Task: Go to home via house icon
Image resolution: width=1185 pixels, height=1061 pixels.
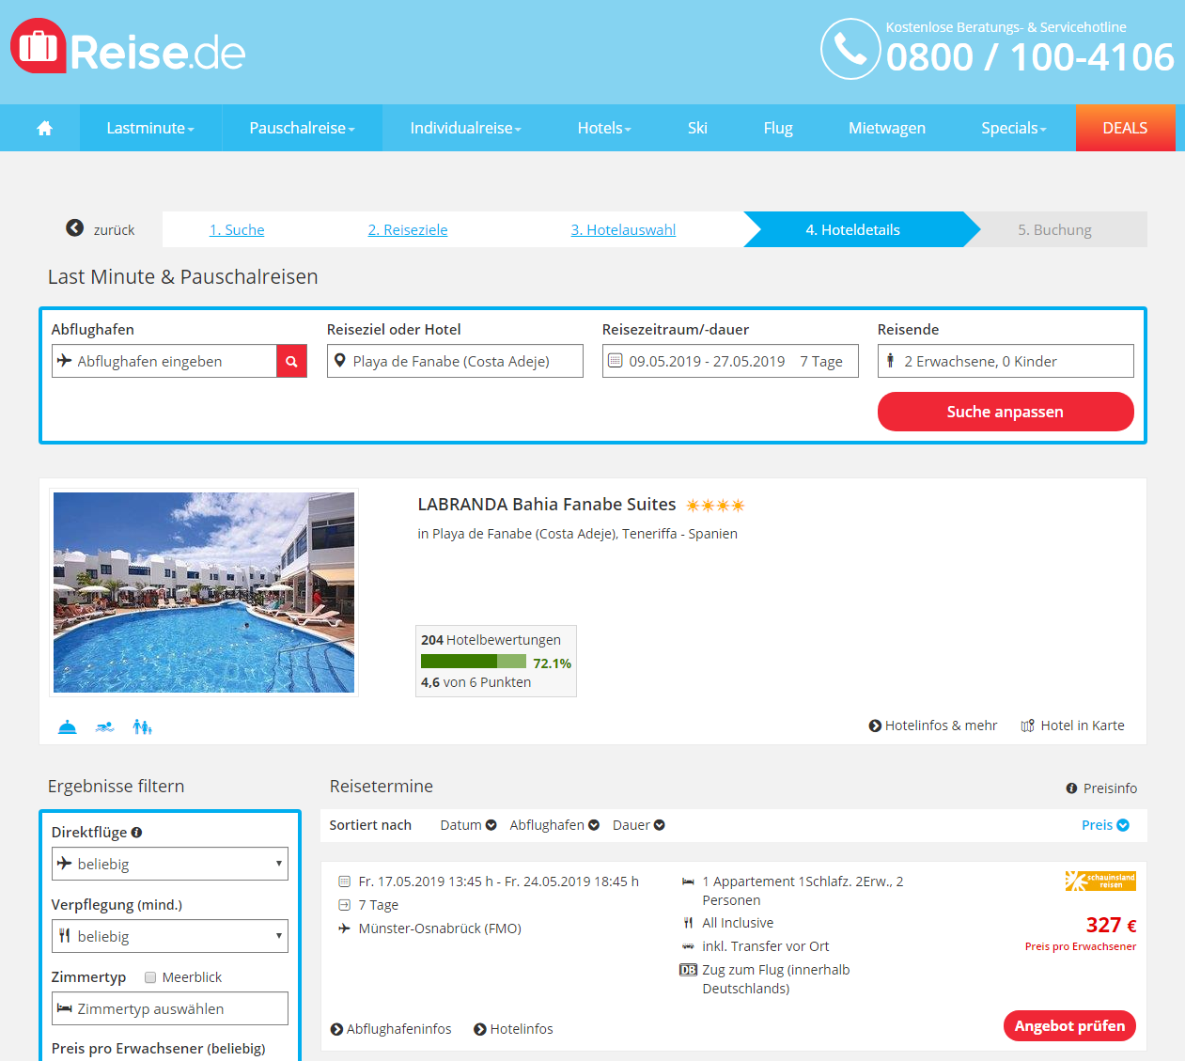Action: click(44, 128)
